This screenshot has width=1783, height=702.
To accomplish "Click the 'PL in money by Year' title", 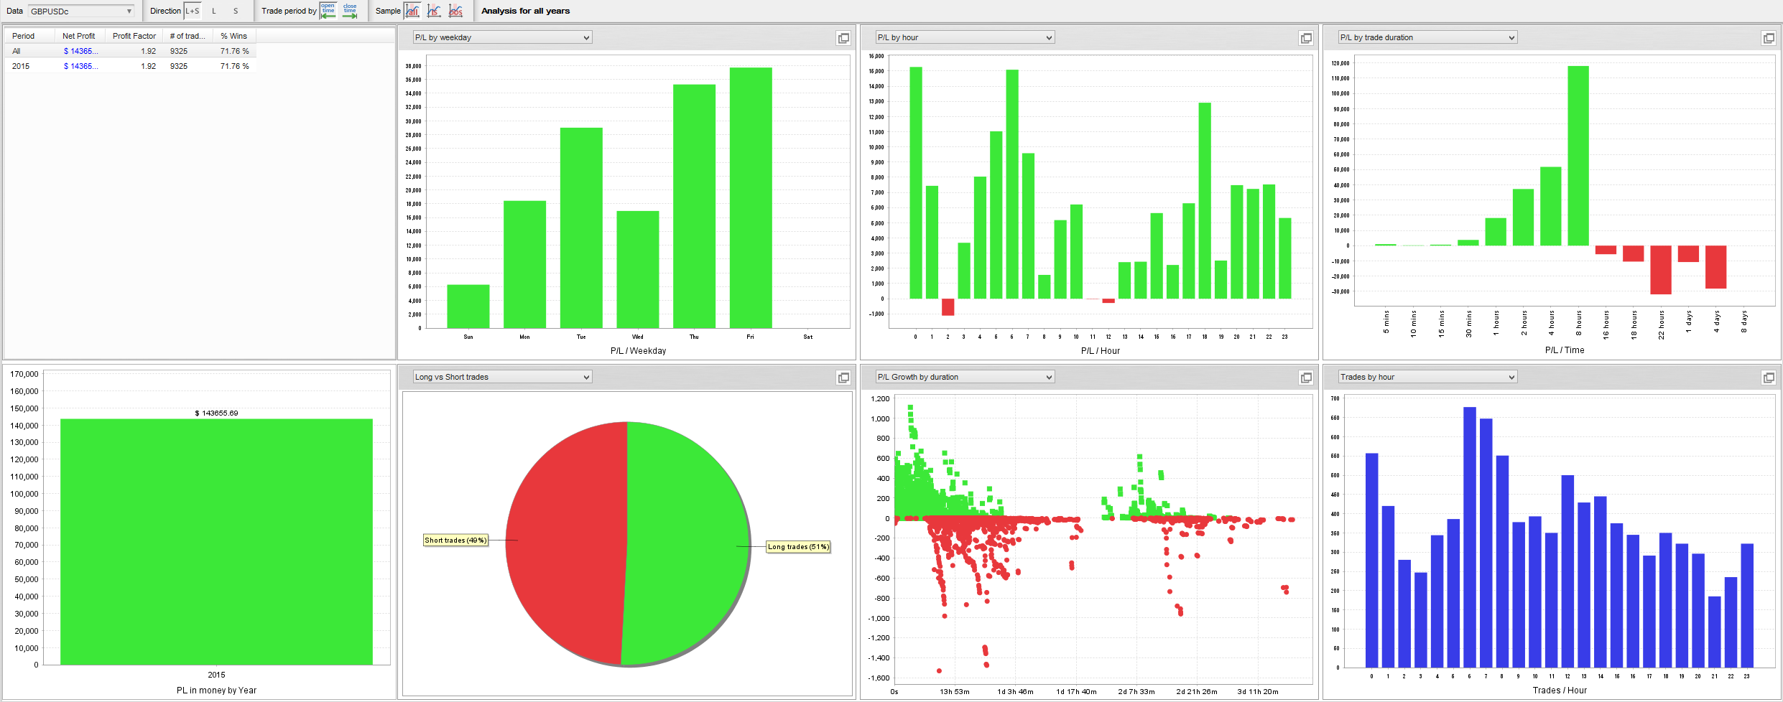I will pyautogui.click(x=216, y=691).
